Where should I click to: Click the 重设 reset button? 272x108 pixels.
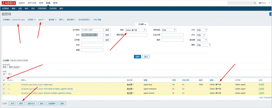tap(146, 57)
